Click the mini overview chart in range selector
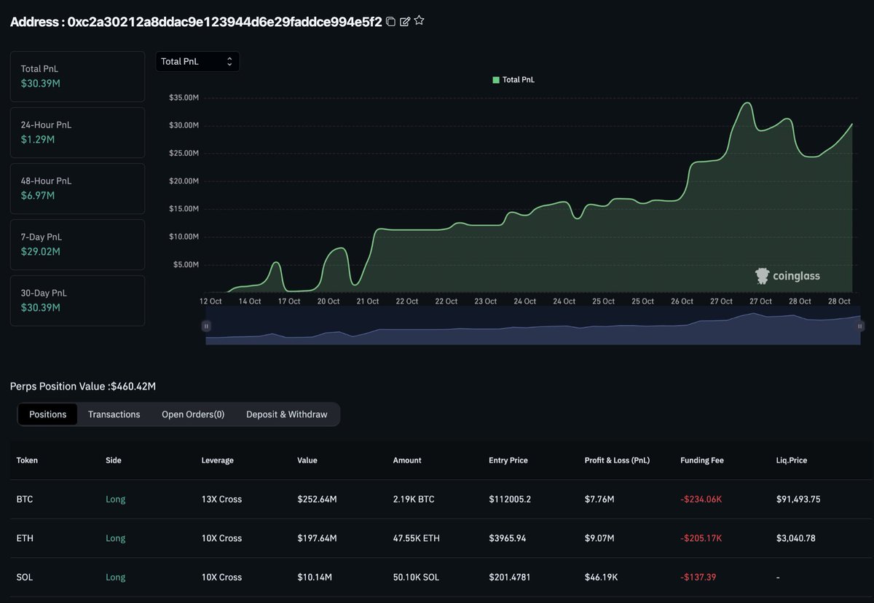874x603 pixels. pos(532,326)
